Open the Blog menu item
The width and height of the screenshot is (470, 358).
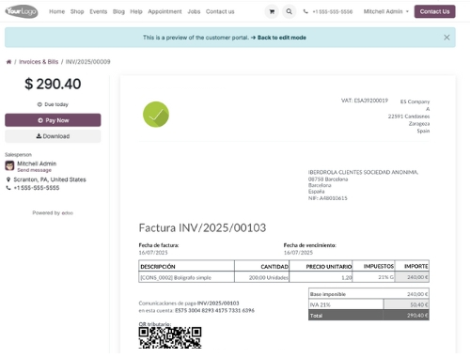(x=118, y=11)
